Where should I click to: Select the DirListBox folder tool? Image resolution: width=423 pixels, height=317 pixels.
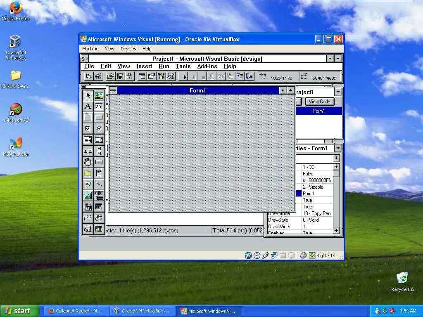(x=88, y=173)
